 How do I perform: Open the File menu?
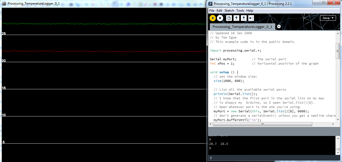[212, 11]
